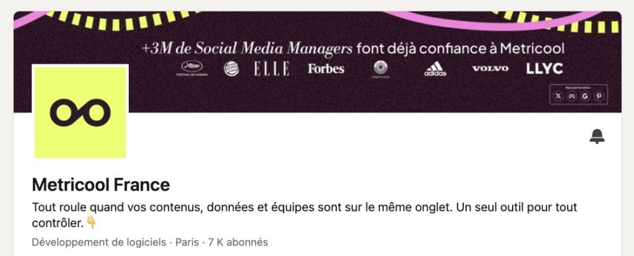Click the adidas logo in banner
The height and width of the screenshot is (256, 634).
[435, 69]
